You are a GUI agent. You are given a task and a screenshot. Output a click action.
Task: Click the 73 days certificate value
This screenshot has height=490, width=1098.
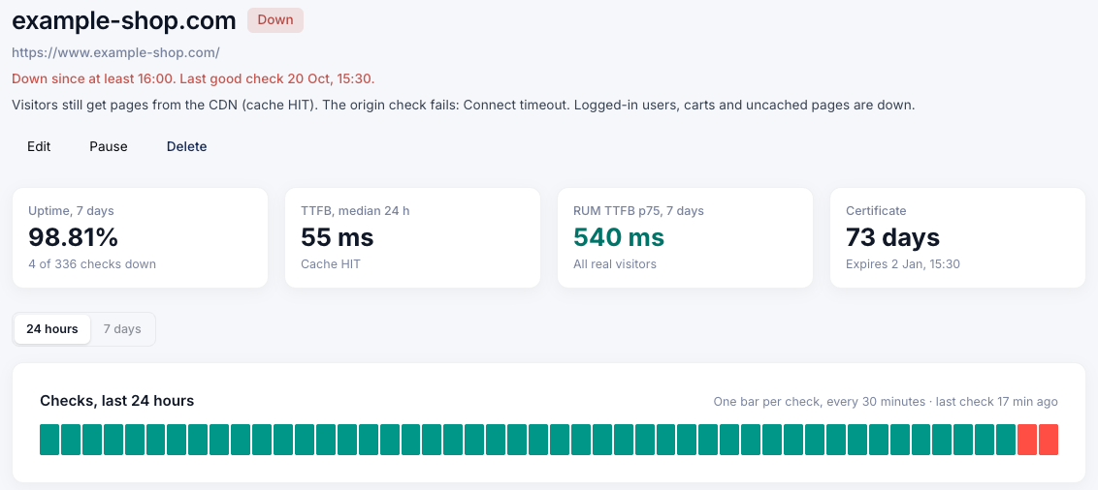coord(892,237)
